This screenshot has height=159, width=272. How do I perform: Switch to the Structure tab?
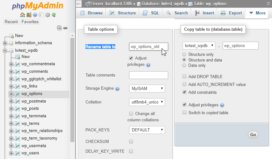pos(123,13)
